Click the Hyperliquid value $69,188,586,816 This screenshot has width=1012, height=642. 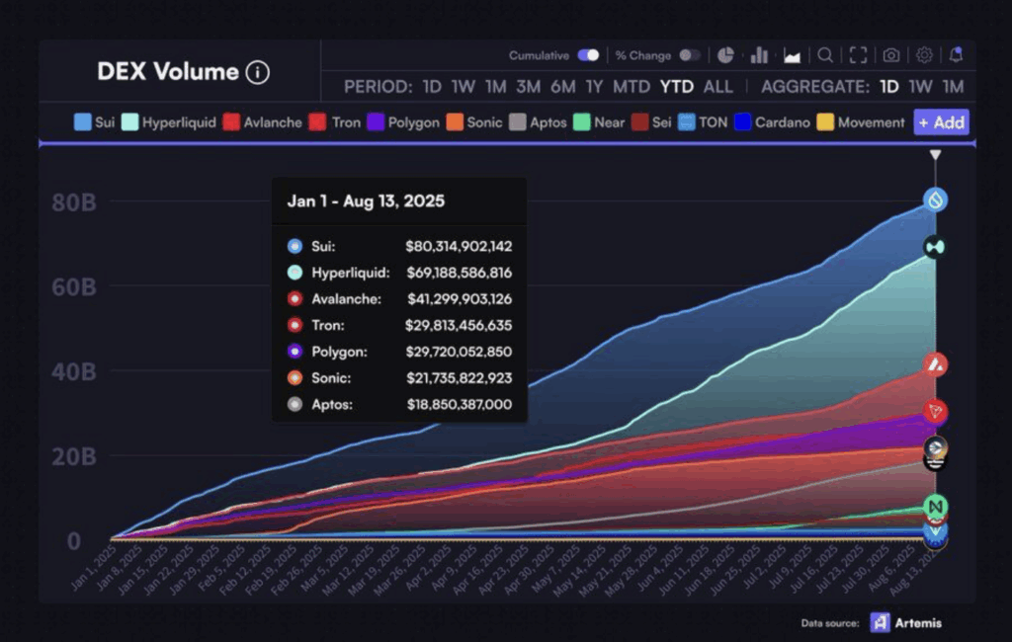(459, 273)
